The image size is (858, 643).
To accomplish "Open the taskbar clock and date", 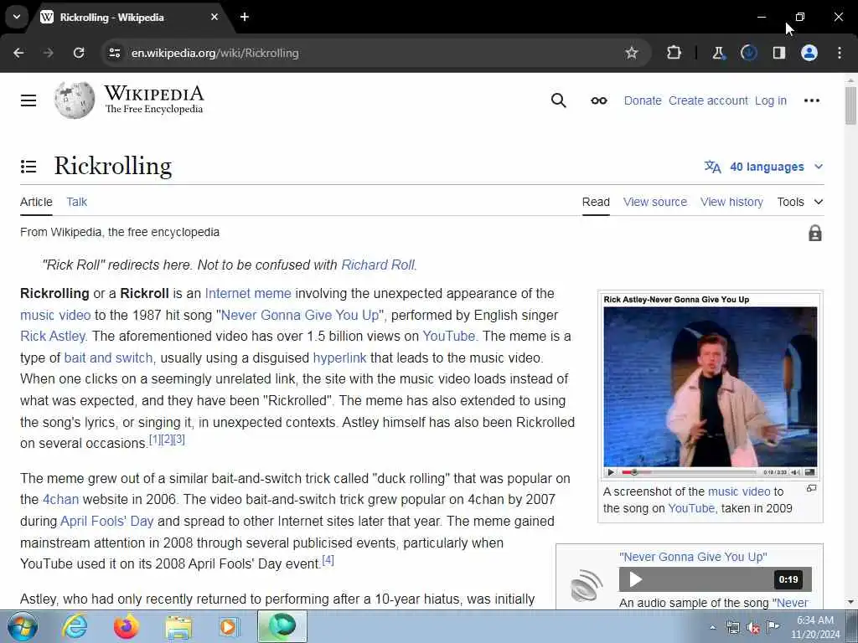I will click(814, 627).
